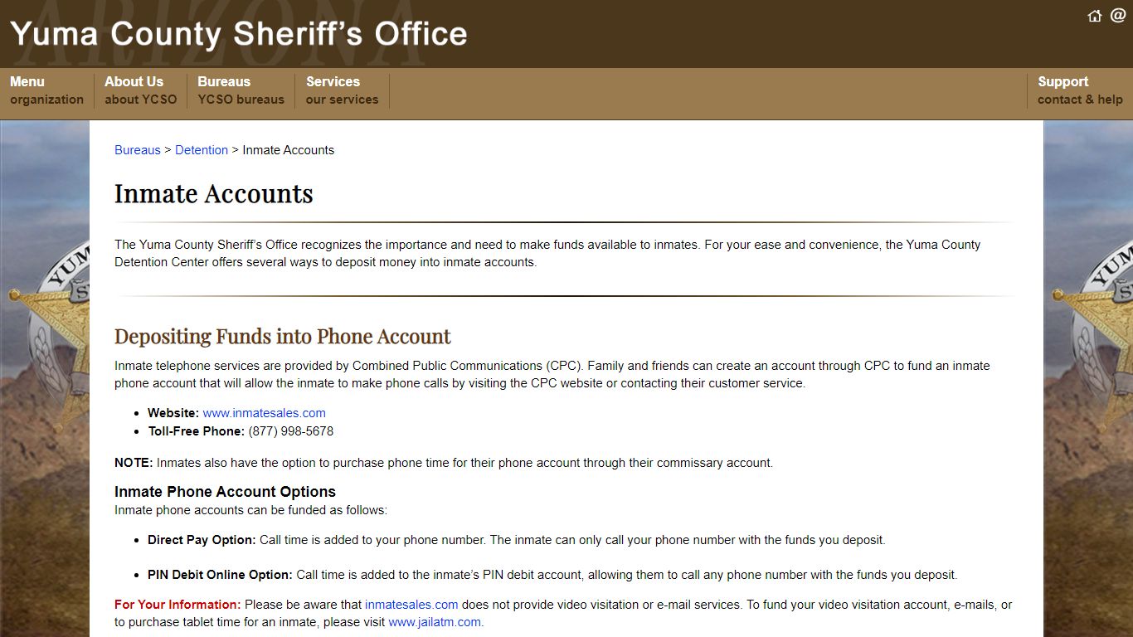Click the Inmate Phone Account Options subheading
Image resolution: width=1133 pixels, height=637 pixels.
coord(226,492)
